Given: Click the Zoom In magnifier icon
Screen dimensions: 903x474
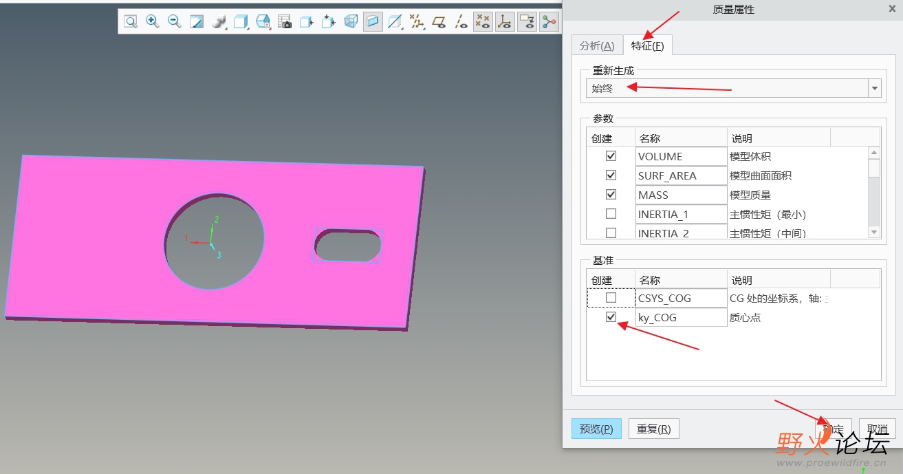Looking at the screenshot, I should (x=152, y=22).
